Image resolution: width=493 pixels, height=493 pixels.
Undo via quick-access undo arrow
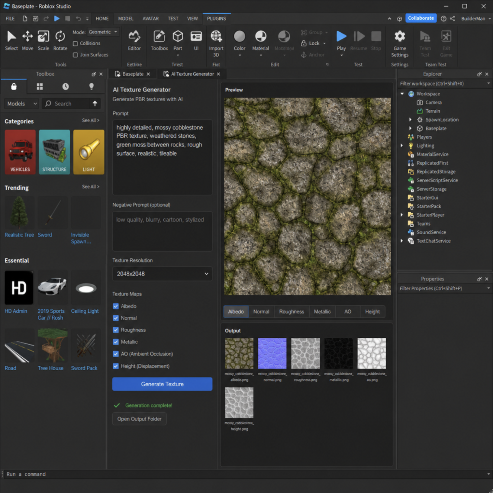coord(78,18)
